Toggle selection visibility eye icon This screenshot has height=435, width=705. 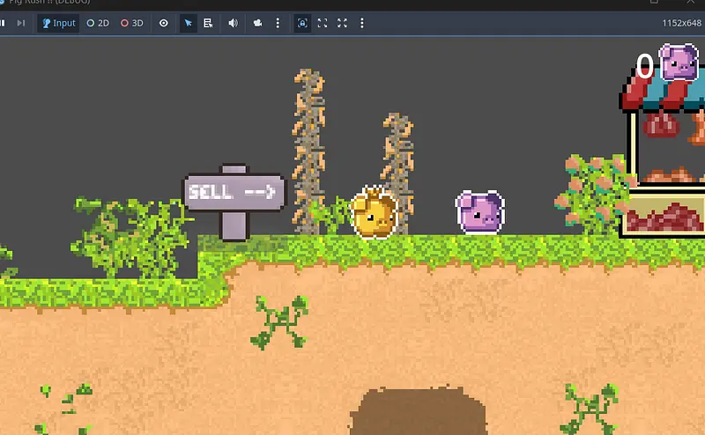pyautogui.click(x=164, y=23)
